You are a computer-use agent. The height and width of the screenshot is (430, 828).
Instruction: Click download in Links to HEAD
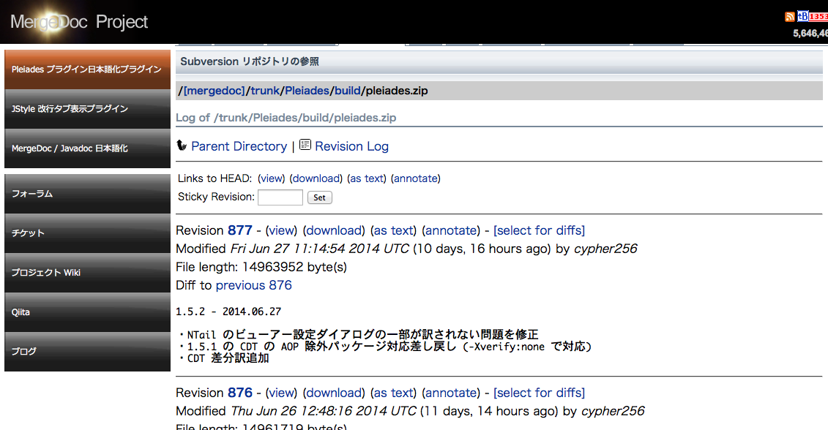pos(316,178)
